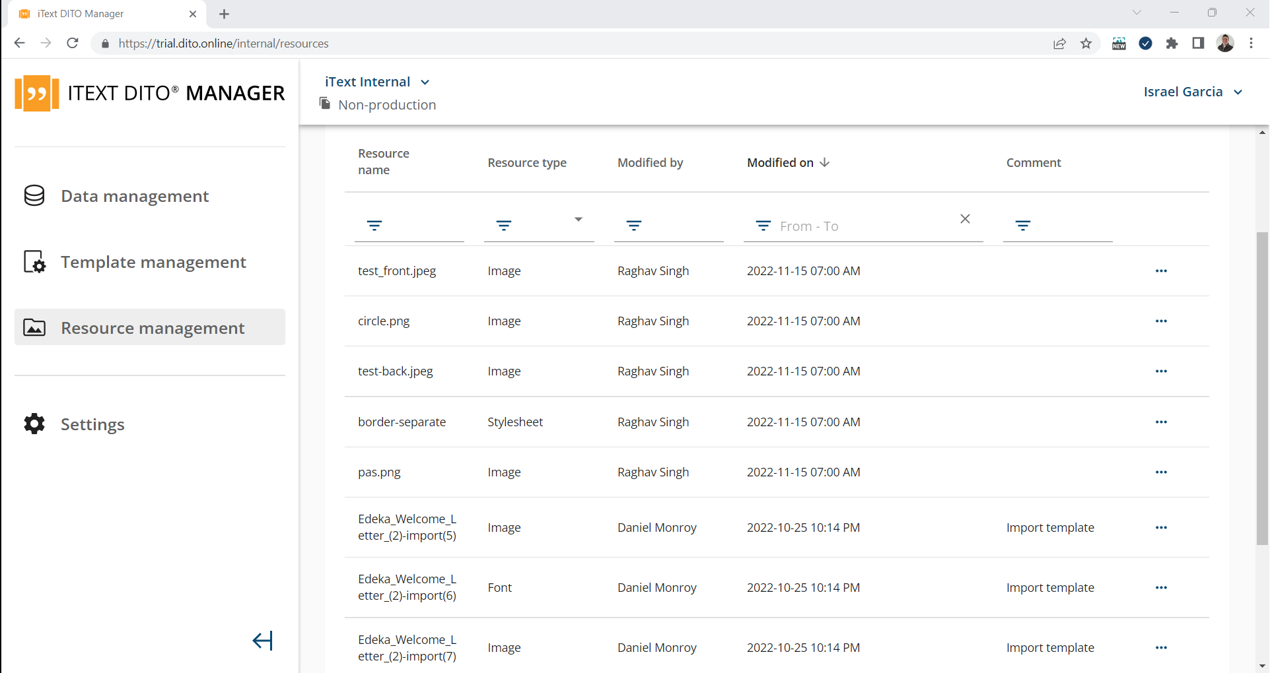The height and width of the screenshot is (673, 1270).
Task: Open the Resource name column filter
Action: [374, 226]
